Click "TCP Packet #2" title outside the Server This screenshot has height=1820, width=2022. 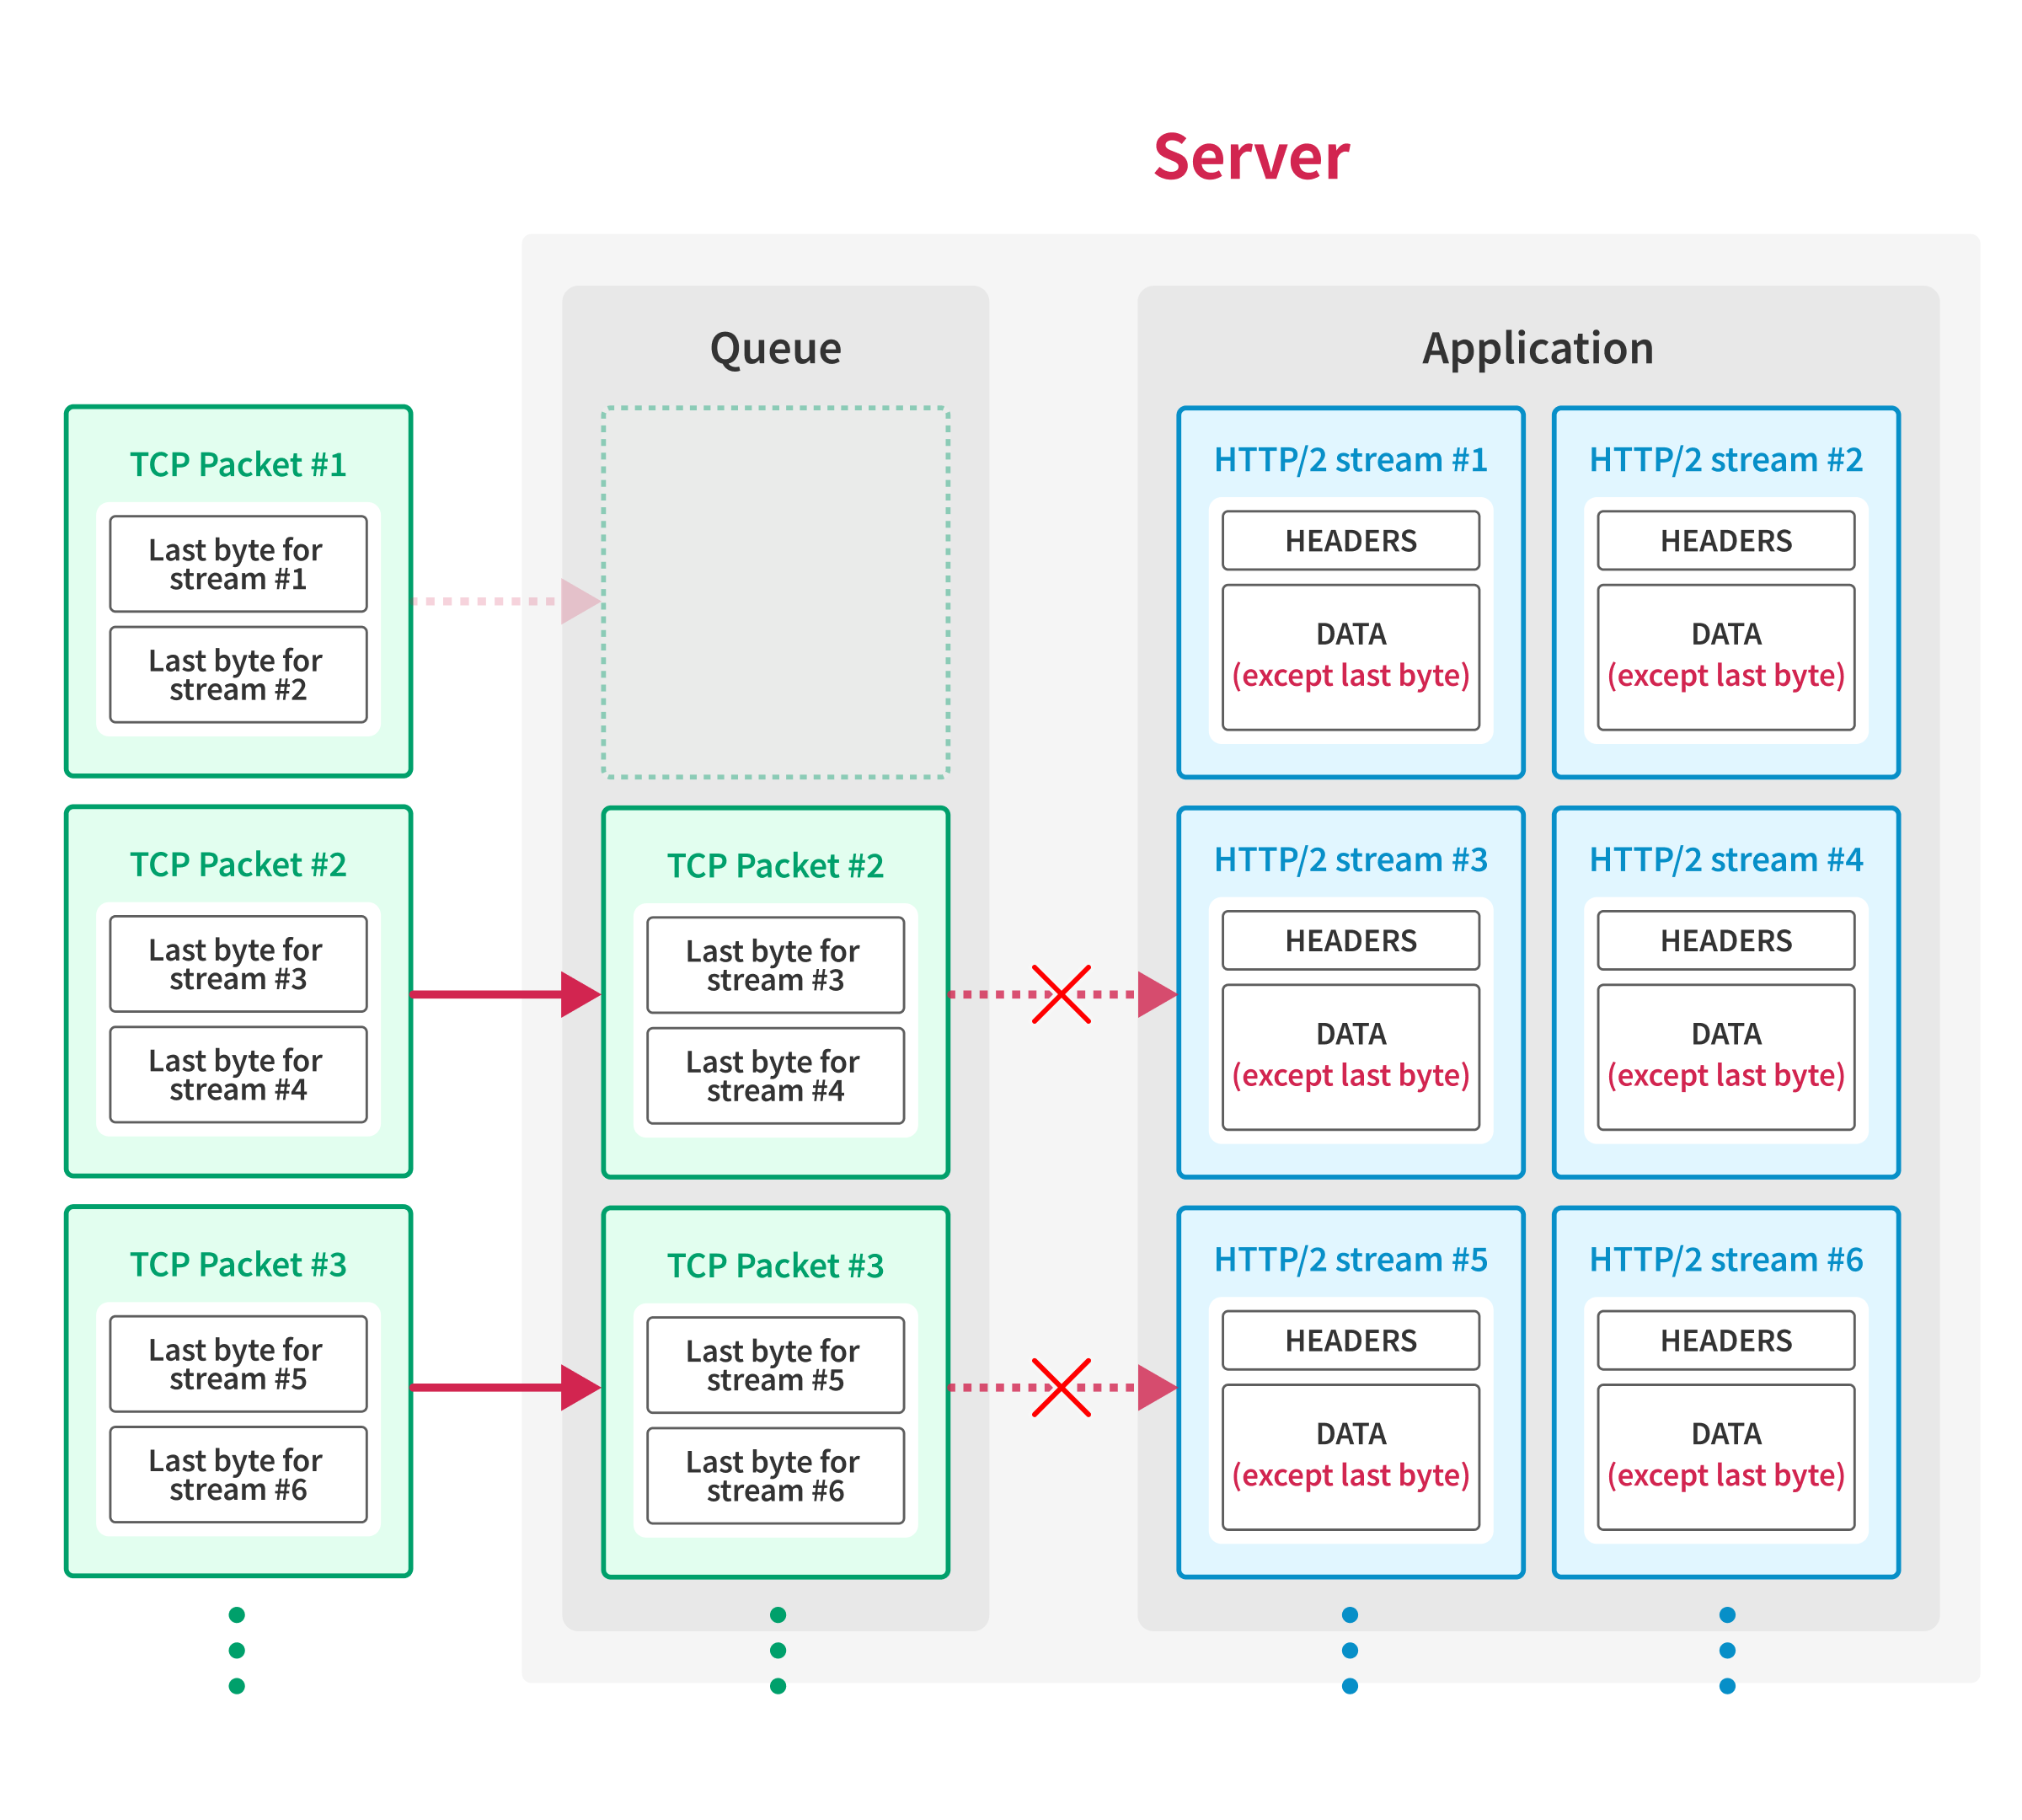[238, 864]
